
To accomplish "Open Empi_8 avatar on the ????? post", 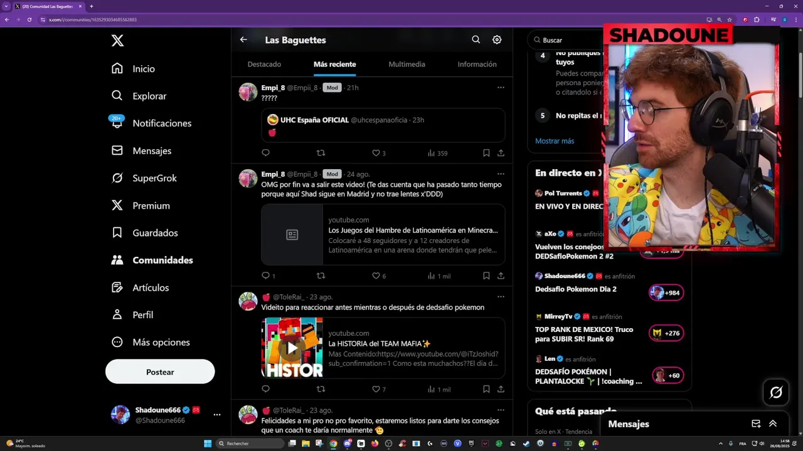I will coord(248,92).
